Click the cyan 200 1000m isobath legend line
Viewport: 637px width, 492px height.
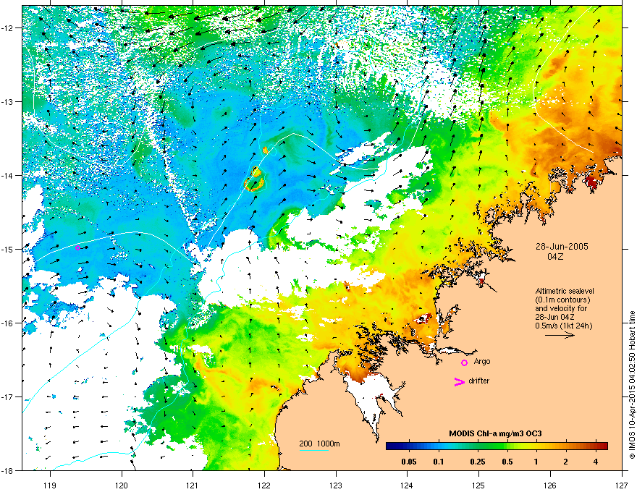pos(314,450)
